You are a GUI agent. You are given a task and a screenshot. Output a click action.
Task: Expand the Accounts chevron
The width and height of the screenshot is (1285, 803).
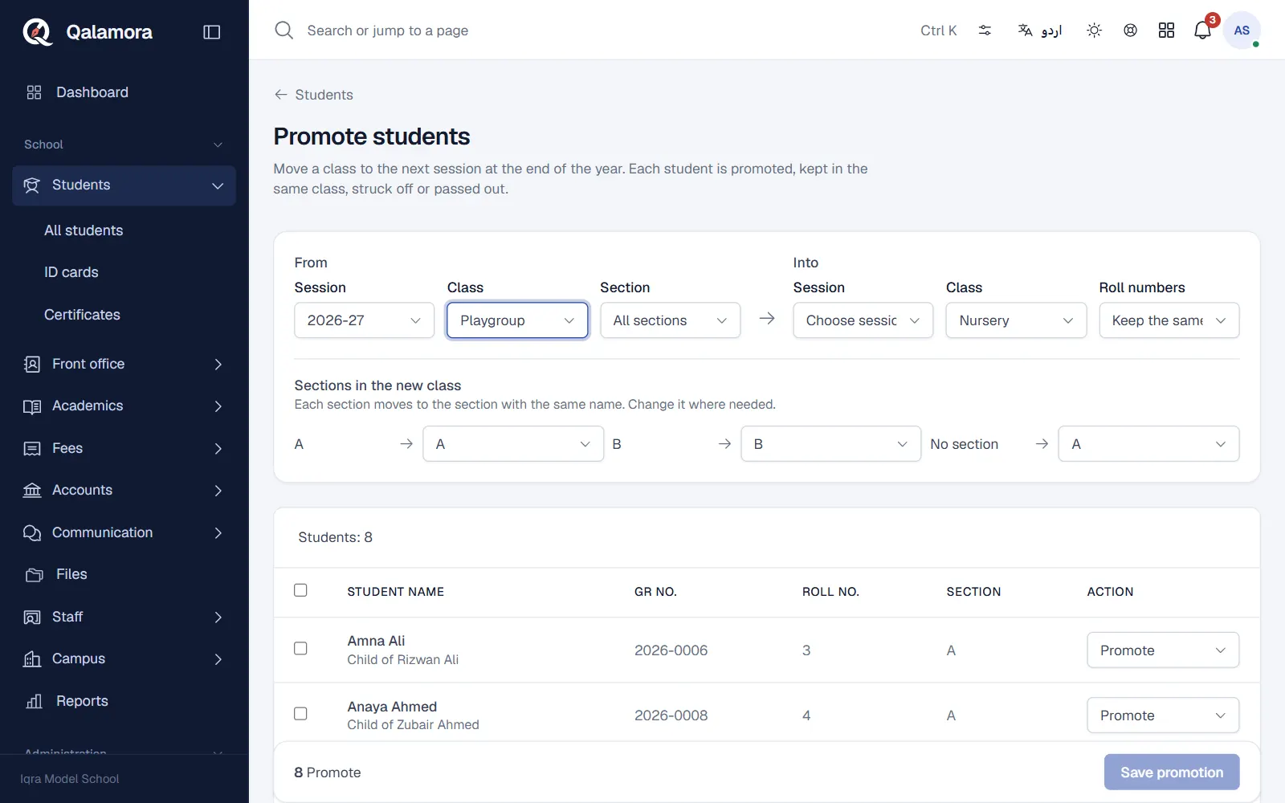(218, 491)
